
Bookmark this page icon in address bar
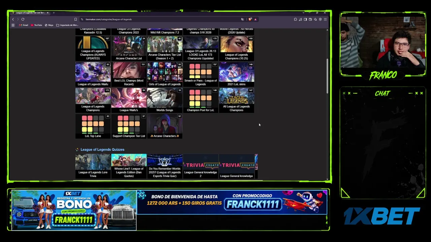[75, 19]
